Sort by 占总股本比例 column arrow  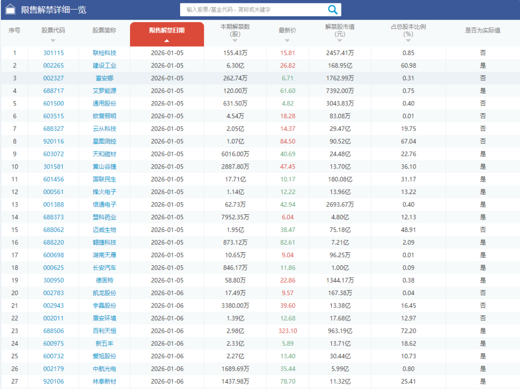click(x=408, y=40)
